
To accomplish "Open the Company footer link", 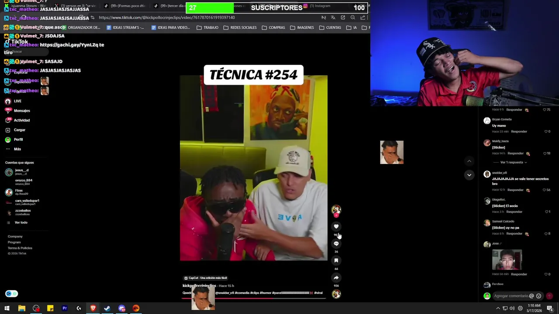I will coord(15,236).
